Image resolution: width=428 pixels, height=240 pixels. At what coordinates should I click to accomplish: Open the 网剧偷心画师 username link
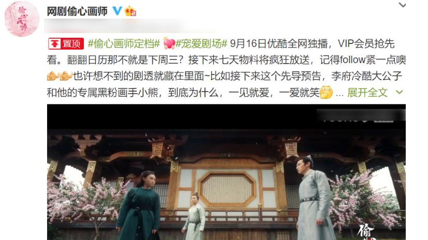pos(77,11)
